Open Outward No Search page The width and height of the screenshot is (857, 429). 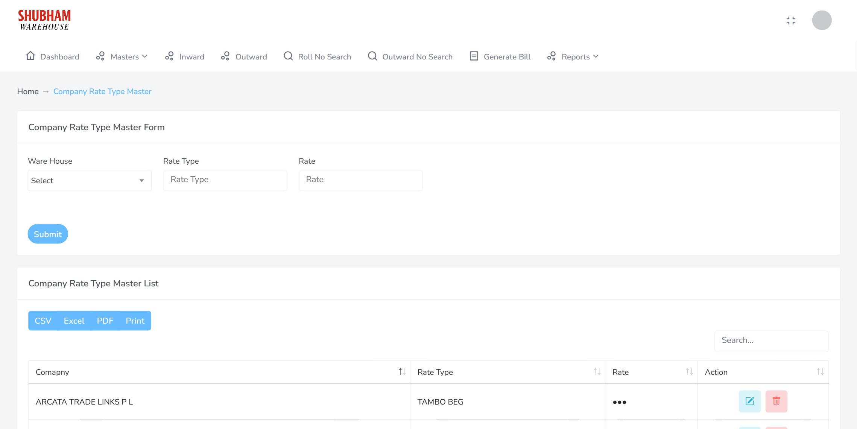pyautogui.click(x=410, y=56)
